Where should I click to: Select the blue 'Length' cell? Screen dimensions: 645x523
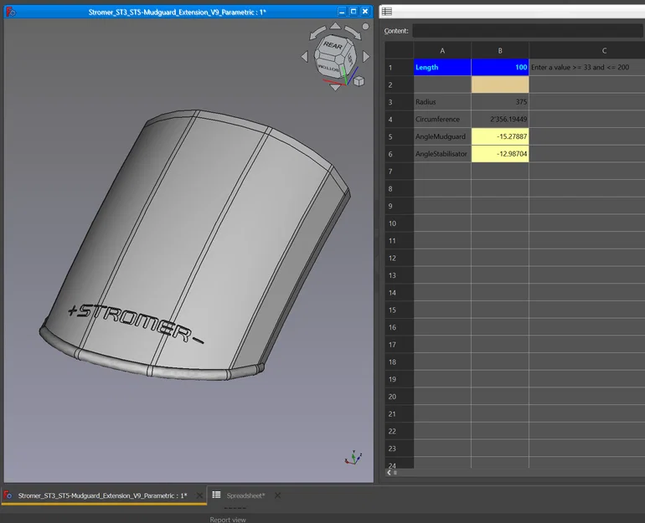pos(442,68)
